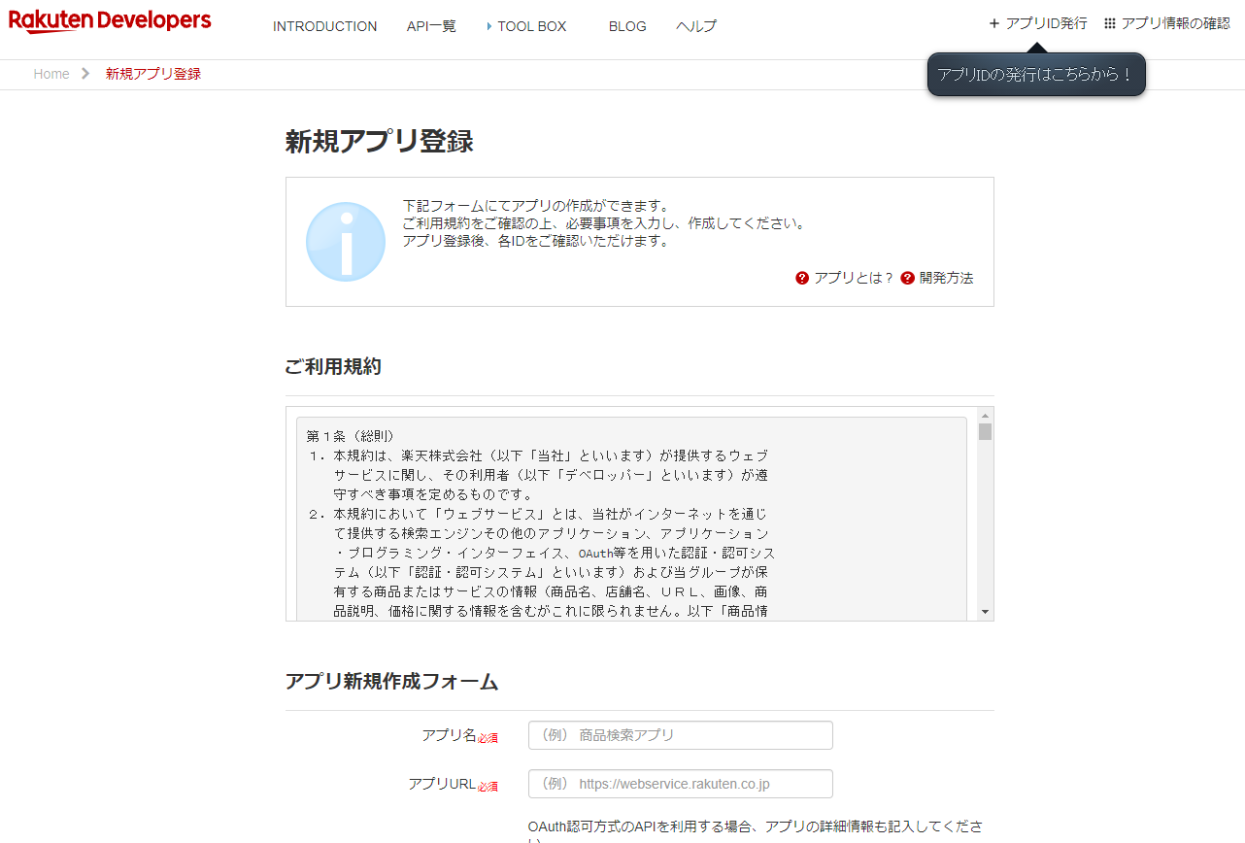This screenshot has height=843, width=1245.
Task: Click the アプリ新規作成フォーム heading
Action: [x=392, y=682]
